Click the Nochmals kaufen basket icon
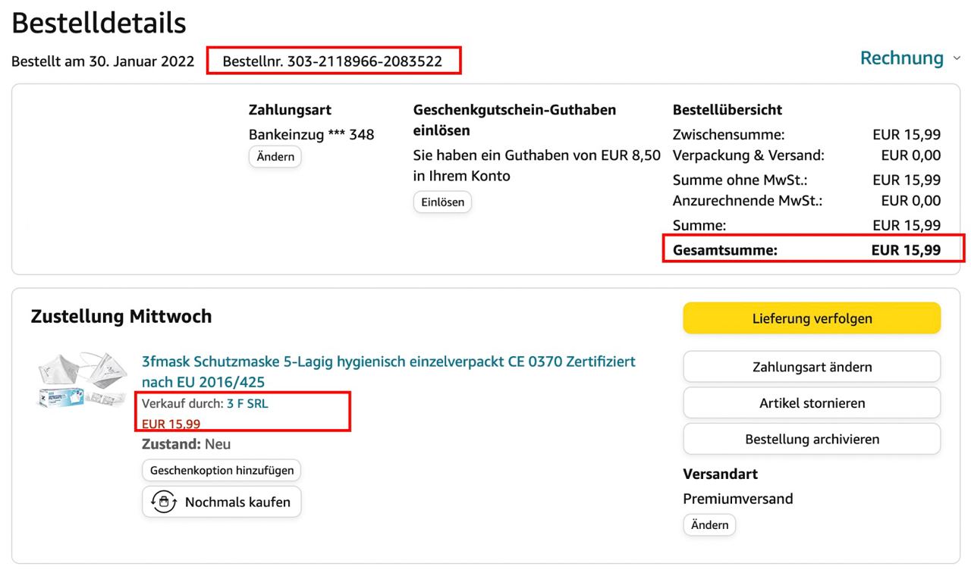This screenshot has height=576, width=971. click(165, 502)
